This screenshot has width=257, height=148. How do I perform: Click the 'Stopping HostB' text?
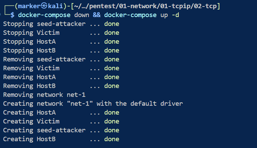coord(29,50)
